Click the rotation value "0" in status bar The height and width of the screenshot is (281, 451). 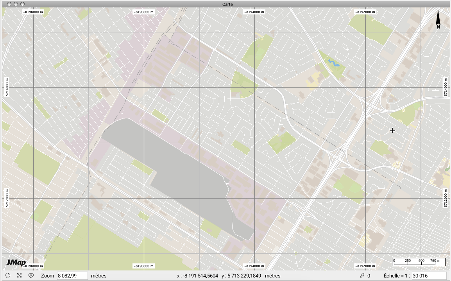[369, 276]
